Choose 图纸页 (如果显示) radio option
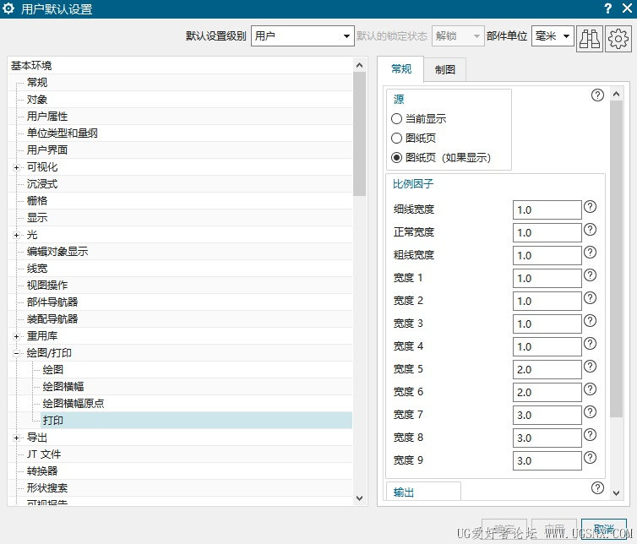637x544 pixels. (x=397, y=157)
